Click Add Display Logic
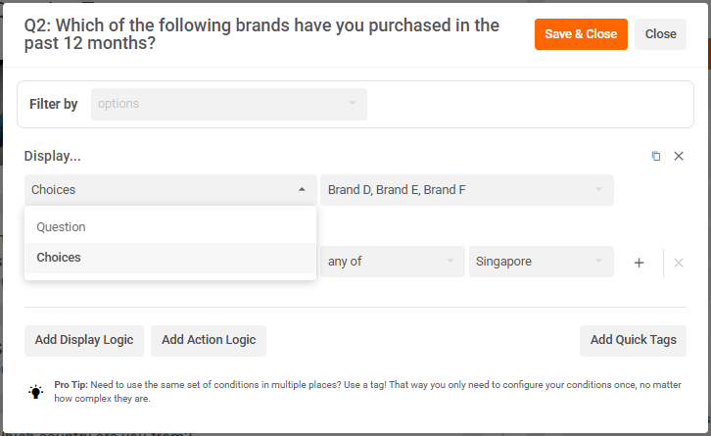 pyautogui.click(x=84, y=340)
